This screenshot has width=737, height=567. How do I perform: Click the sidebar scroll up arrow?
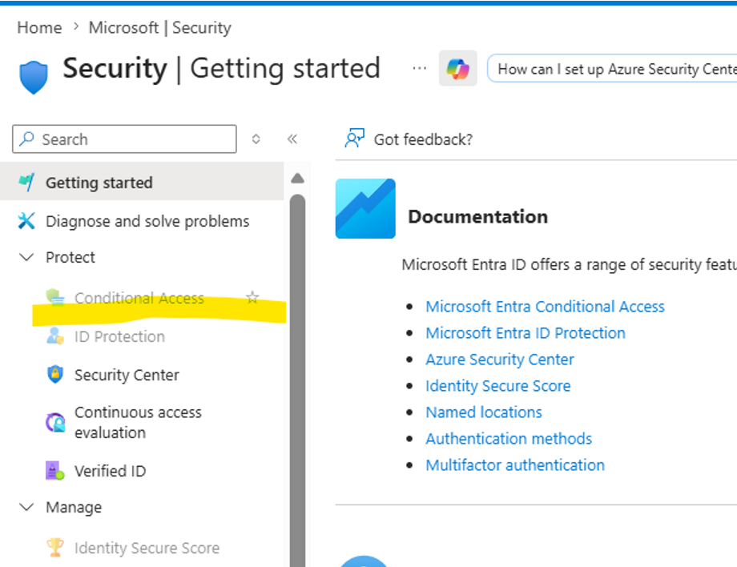297,178
